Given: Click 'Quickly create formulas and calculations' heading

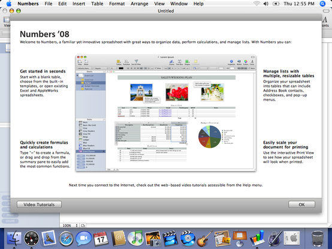Looking at the screenshot, I should click(44, 145).
